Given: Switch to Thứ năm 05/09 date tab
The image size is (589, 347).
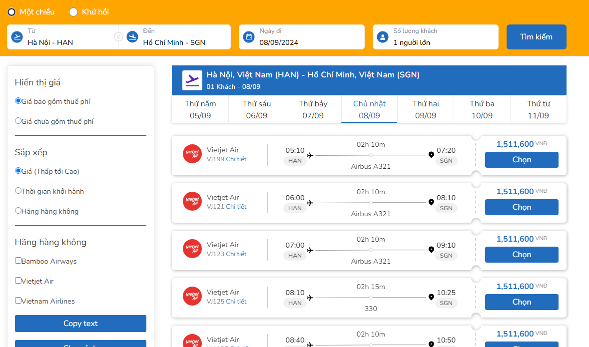Looking at the screenshot, I should (200, 109).
